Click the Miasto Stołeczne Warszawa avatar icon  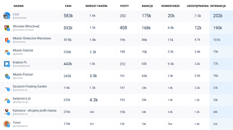[7, 40]
